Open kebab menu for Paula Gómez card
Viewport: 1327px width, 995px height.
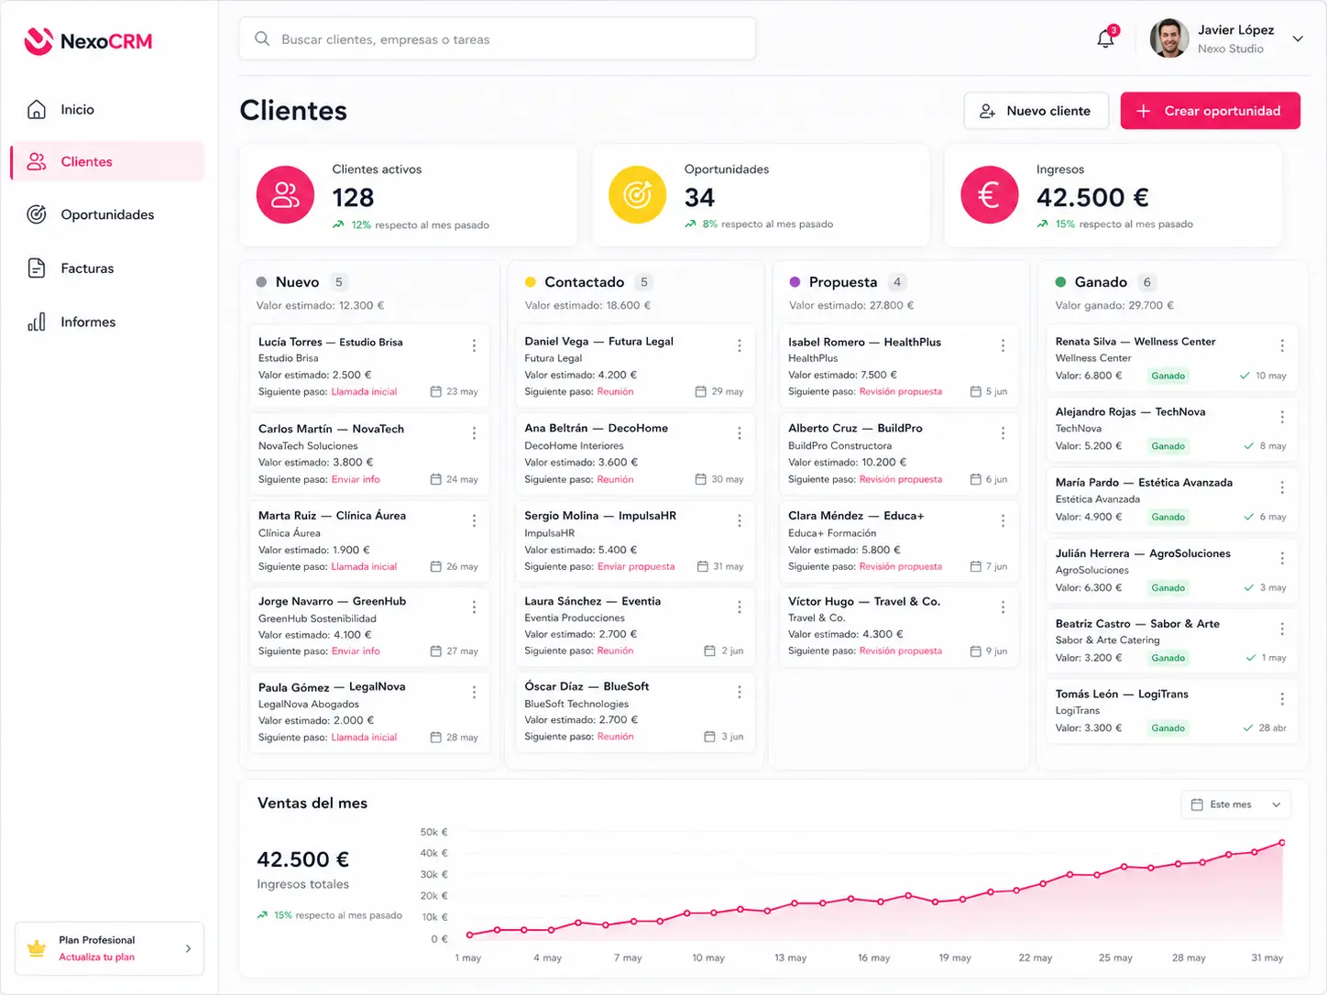pyautogui.click(x=474, y=692)
